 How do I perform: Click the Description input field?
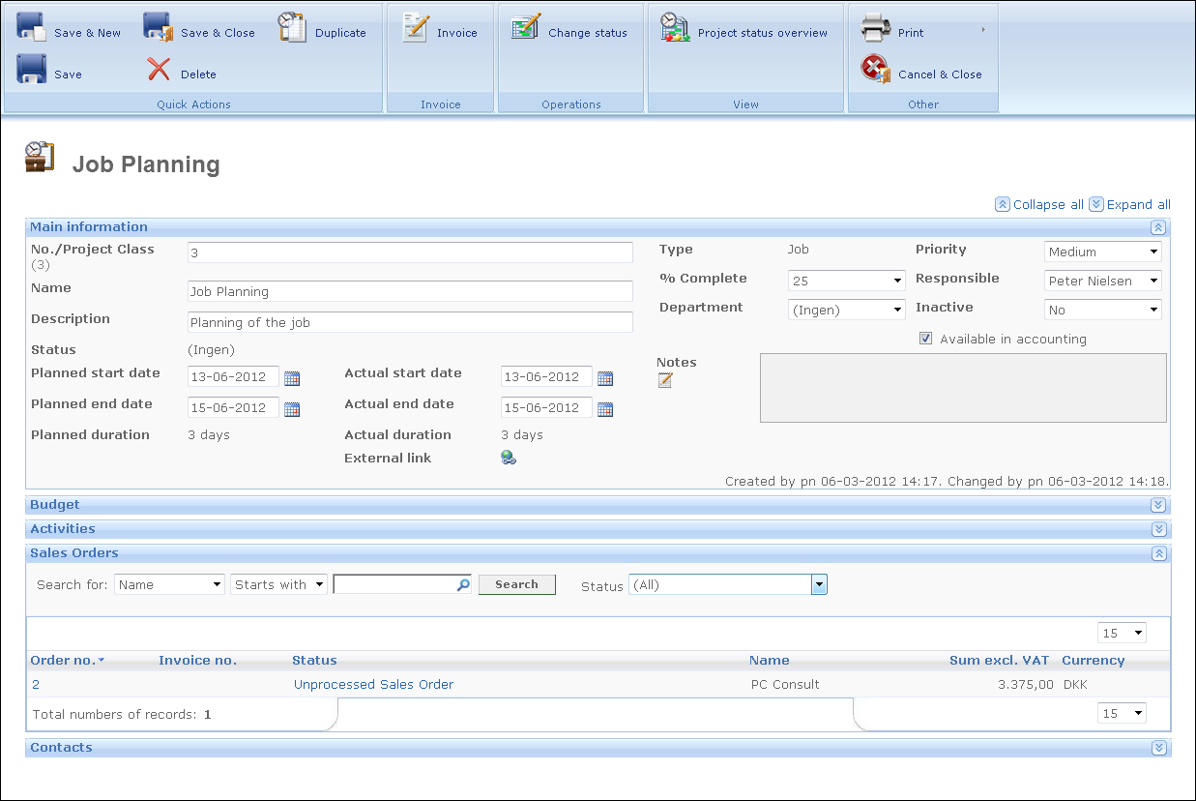[x=410, y=322]
